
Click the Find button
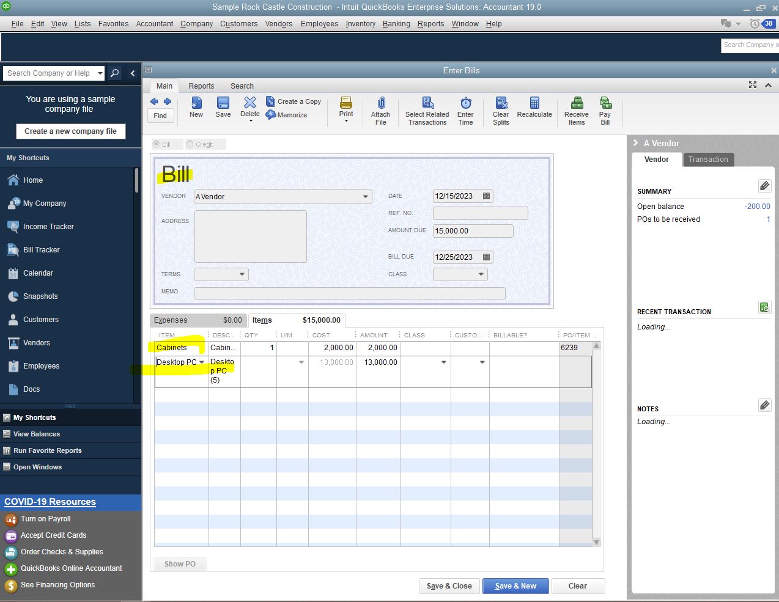[160, 116]
